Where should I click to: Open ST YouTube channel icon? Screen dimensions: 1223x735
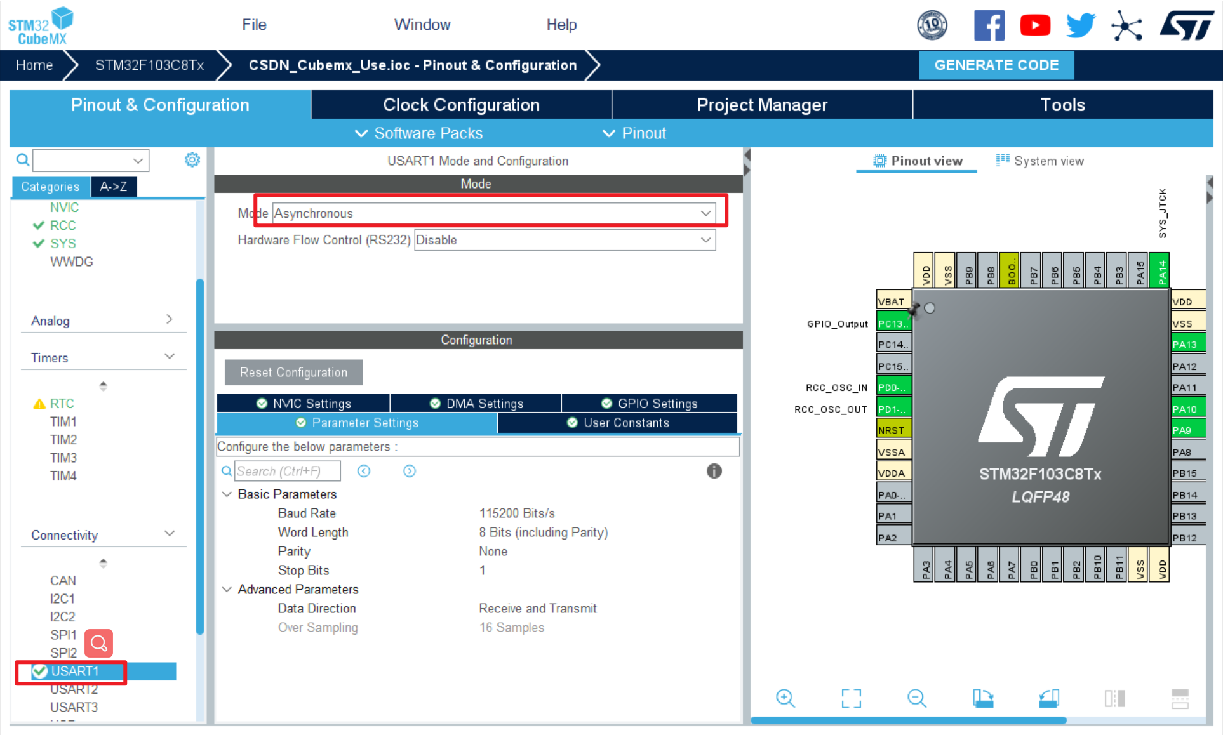[x=1034, y=25]
